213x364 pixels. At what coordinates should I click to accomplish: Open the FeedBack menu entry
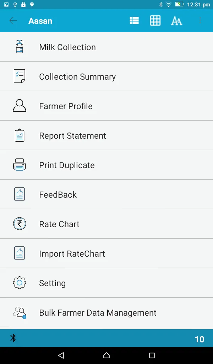pyautogui.click(x=58, y=194)
